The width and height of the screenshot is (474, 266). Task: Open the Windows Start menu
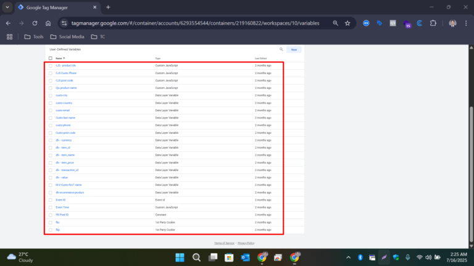point(180,257)
